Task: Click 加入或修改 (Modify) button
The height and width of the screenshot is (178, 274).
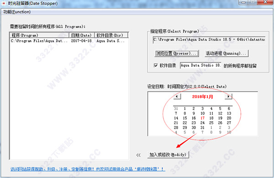Action: pyautogui.click(x=168, y=155)
